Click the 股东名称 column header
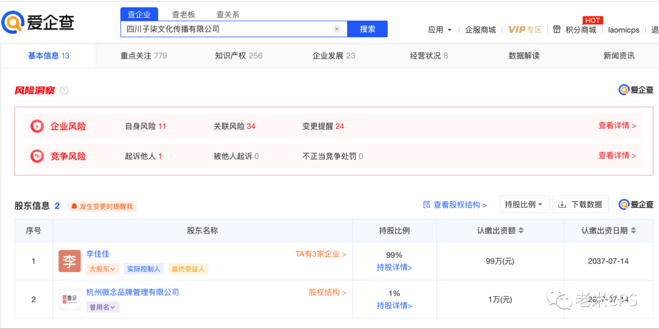Image resolution: width=659 pixels, height=329 pixels. pyautogui.click(x=202, y=231)
